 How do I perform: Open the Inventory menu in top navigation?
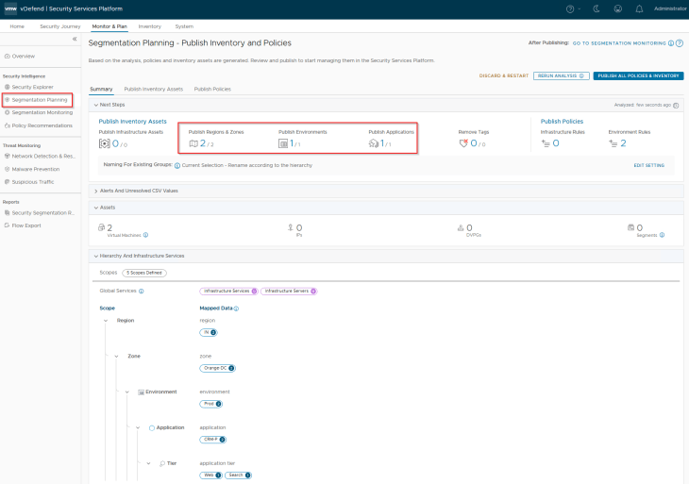pyautogui.click(x=149, y=26)
